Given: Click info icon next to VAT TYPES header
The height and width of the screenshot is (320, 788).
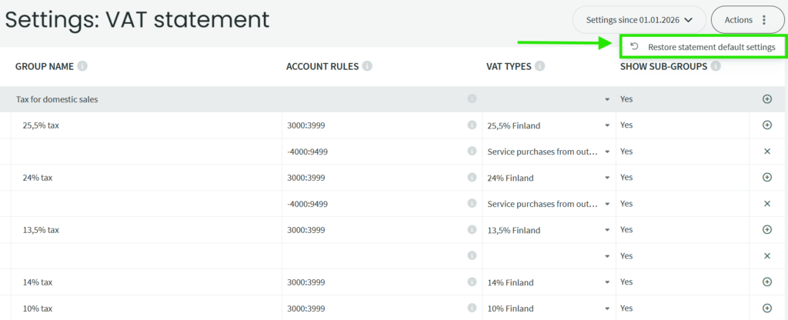Looking at the screenshot, I should [539, 66].
